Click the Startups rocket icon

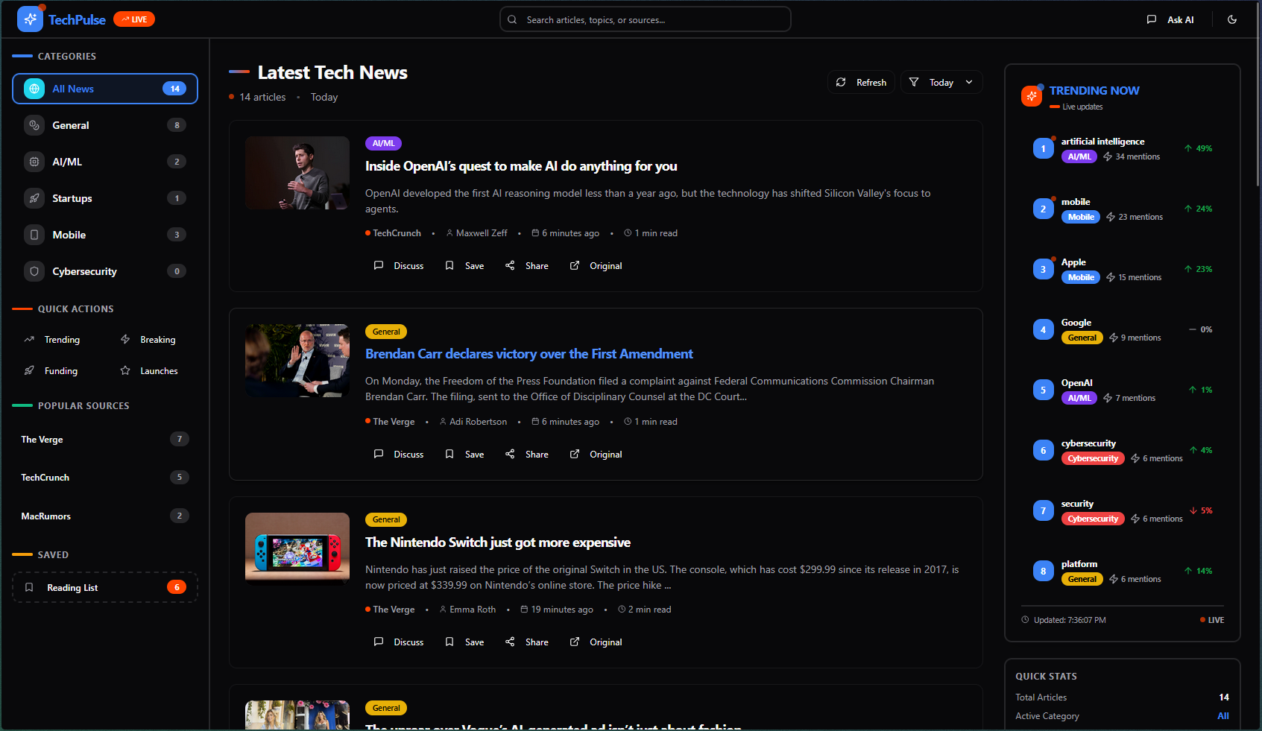click(34, 198)
